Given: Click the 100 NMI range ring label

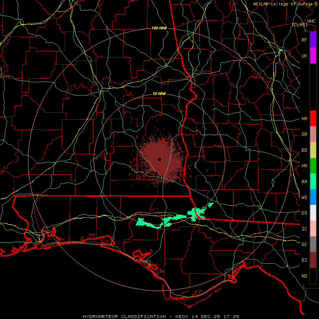Looking at the screenshot, I should coord(159,28).
